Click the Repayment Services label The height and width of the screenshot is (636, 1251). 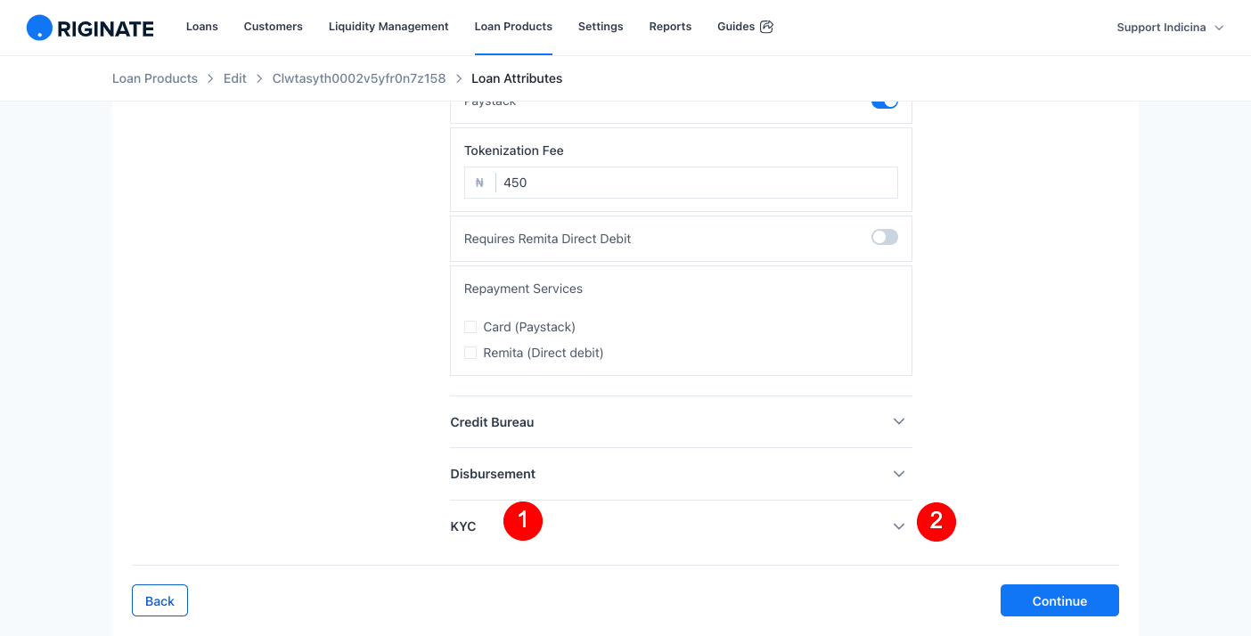click(523, 289)
